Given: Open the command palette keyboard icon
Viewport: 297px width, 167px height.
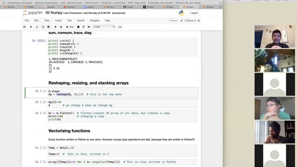Looking at the screenshot, I should [120, 27].
